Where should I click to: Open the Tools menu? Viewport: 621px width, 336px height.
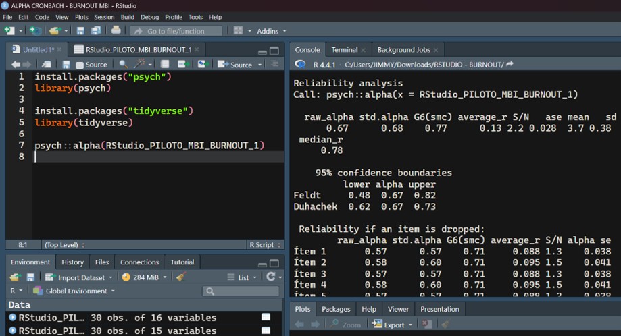pyautogui.click(x=196, y=17)
